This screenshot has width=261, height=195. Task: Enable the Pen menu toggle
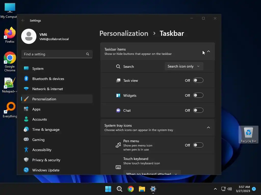[198, 145]
